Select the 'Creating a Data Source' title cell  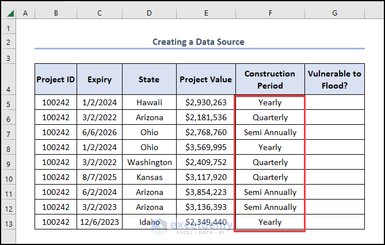point(199,41)
